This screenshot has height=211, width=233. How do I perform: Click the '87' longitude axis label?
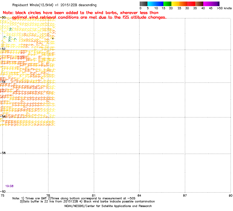click(185, 195)
